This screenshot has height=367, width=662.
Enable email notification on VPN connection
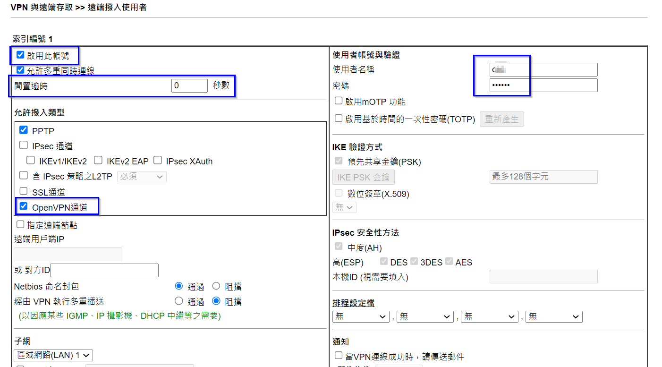click(x=338, y=356)
